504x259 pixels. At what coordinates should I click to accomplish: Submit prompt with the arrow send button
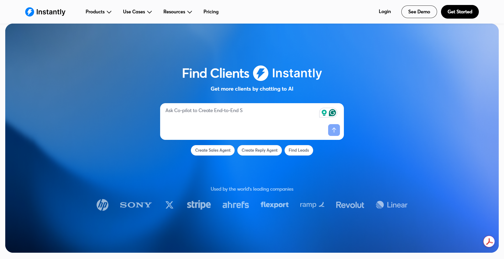(334, 130)
